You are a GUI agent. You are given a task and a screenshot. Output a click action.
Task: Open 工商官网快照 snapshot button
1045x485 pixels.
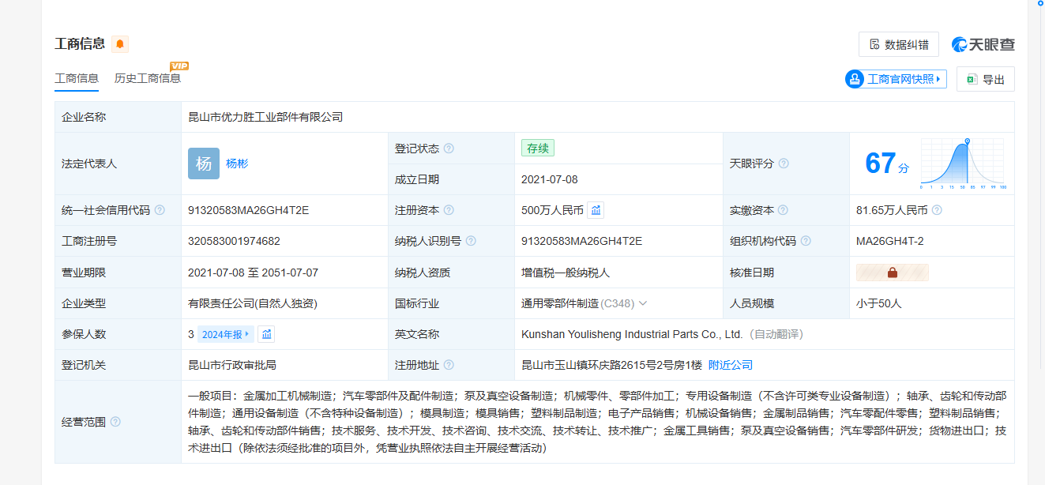896,79
